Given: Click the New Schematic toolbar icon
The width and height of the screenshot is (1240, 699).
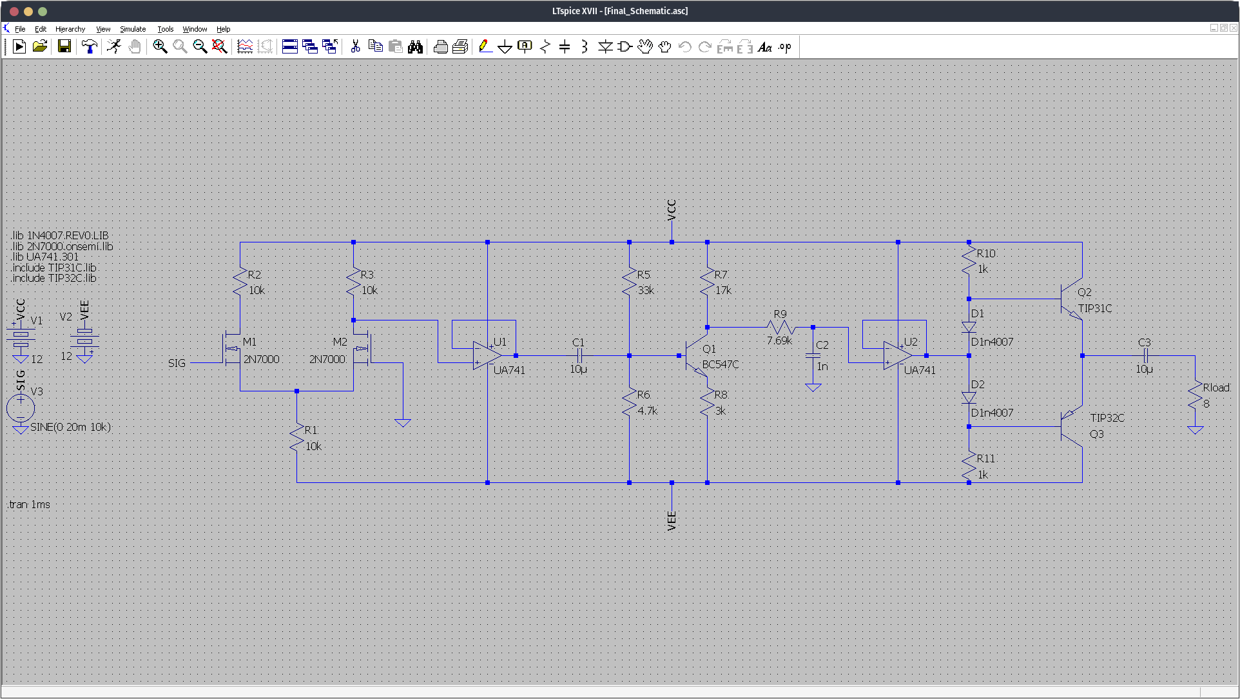Looking at the screenshot, I should pos(19,46).
